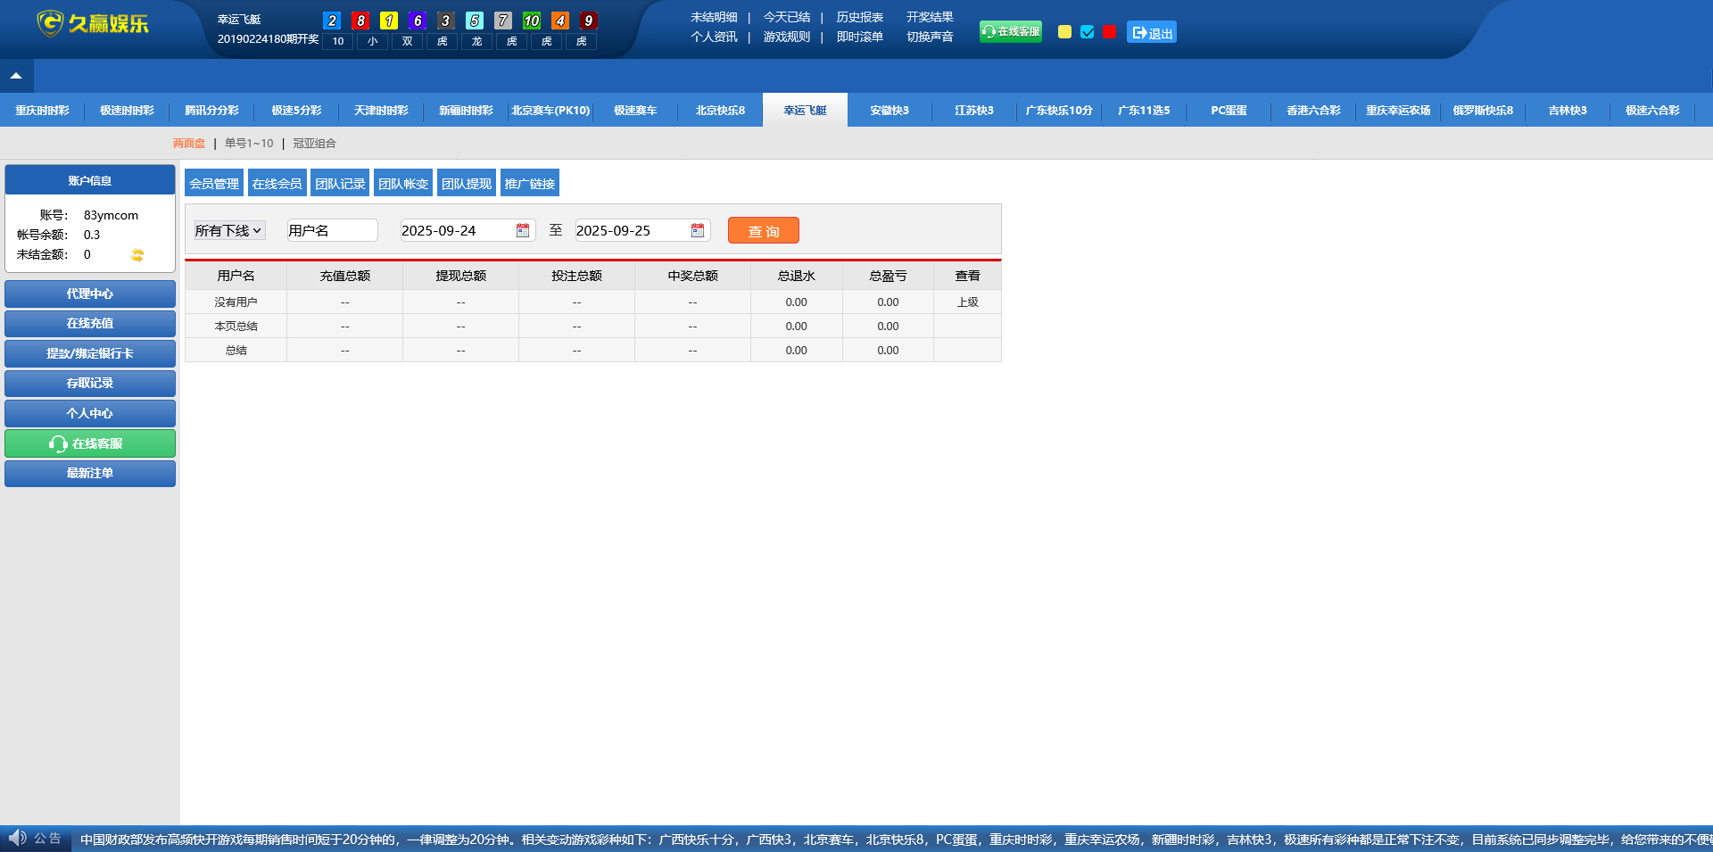Refresh the unsettled amount balance icon
This screenshot has width=1713, height=852.
137,255
